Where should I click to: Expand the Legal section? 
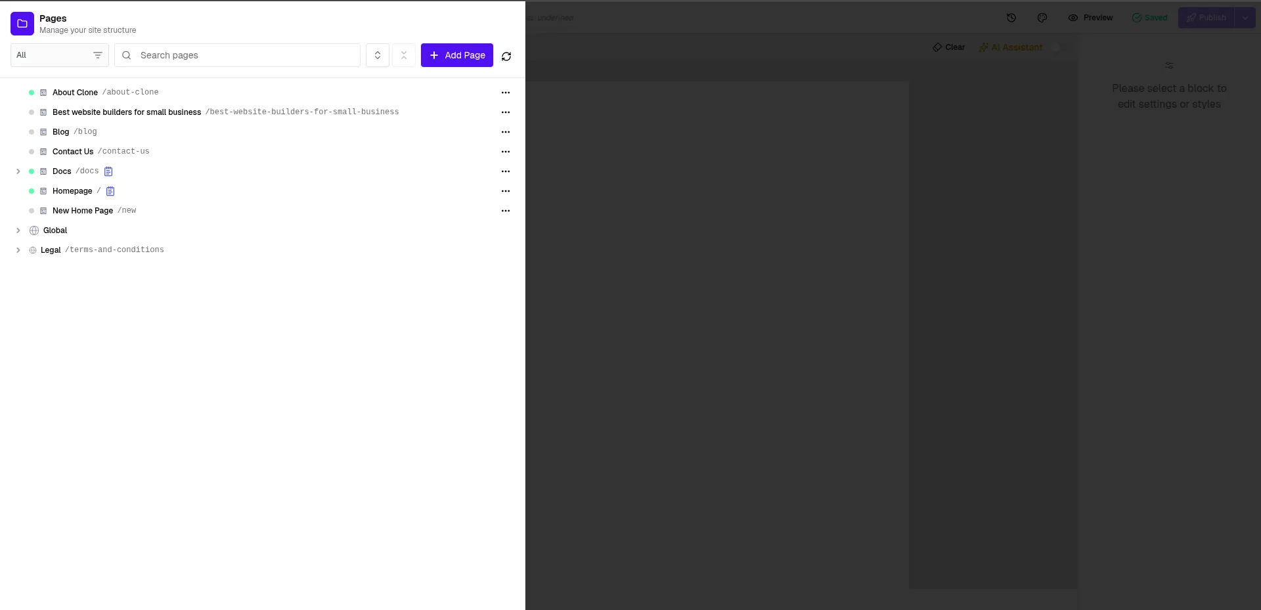18,250
